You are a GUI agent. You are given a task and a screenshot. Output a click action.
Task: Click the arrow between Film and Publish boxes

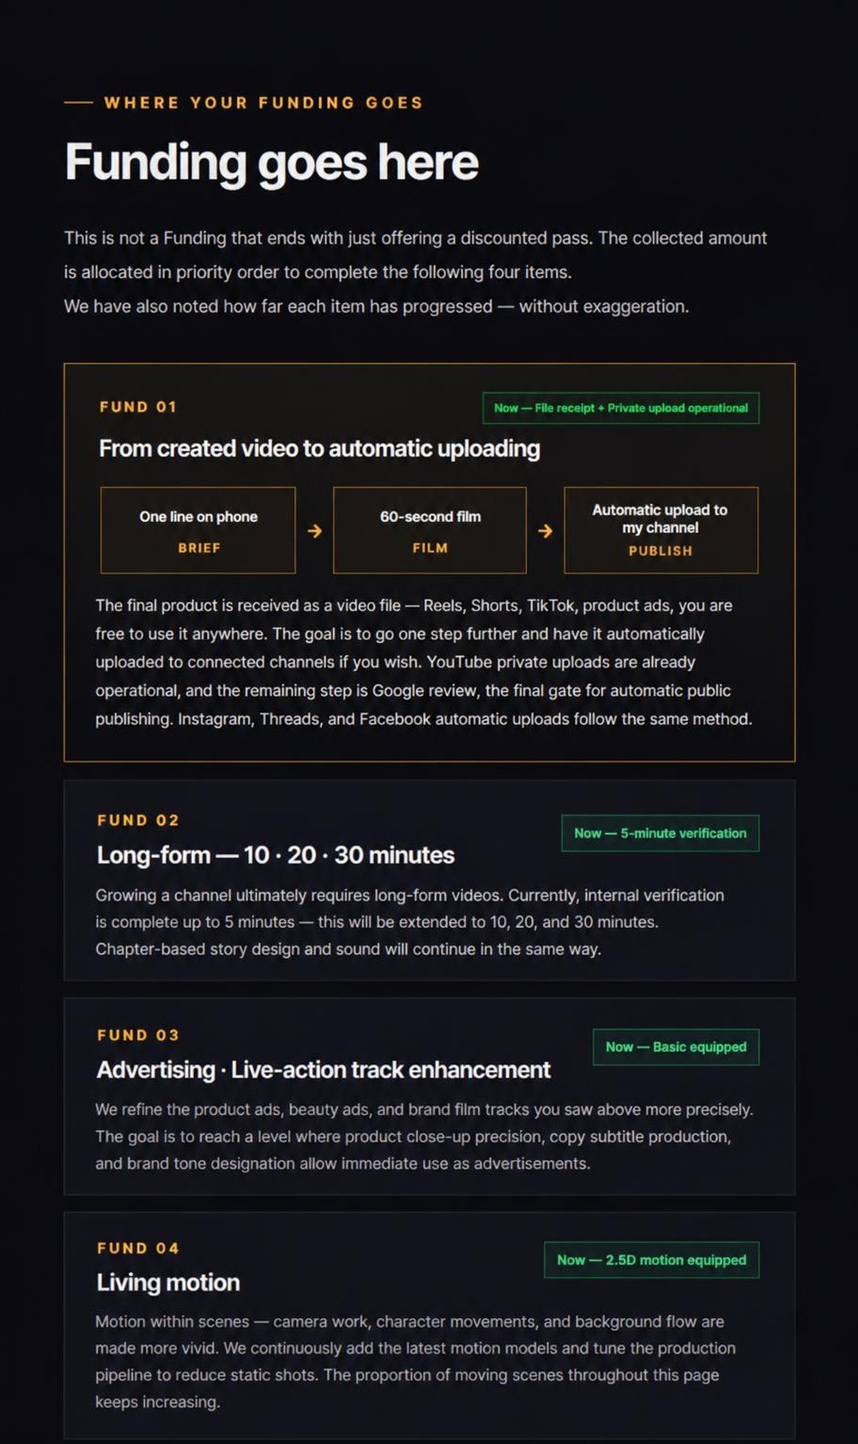545,531
